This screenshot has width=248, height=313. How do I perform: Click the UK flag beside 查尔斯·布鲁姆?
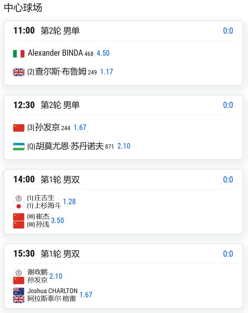19,72
